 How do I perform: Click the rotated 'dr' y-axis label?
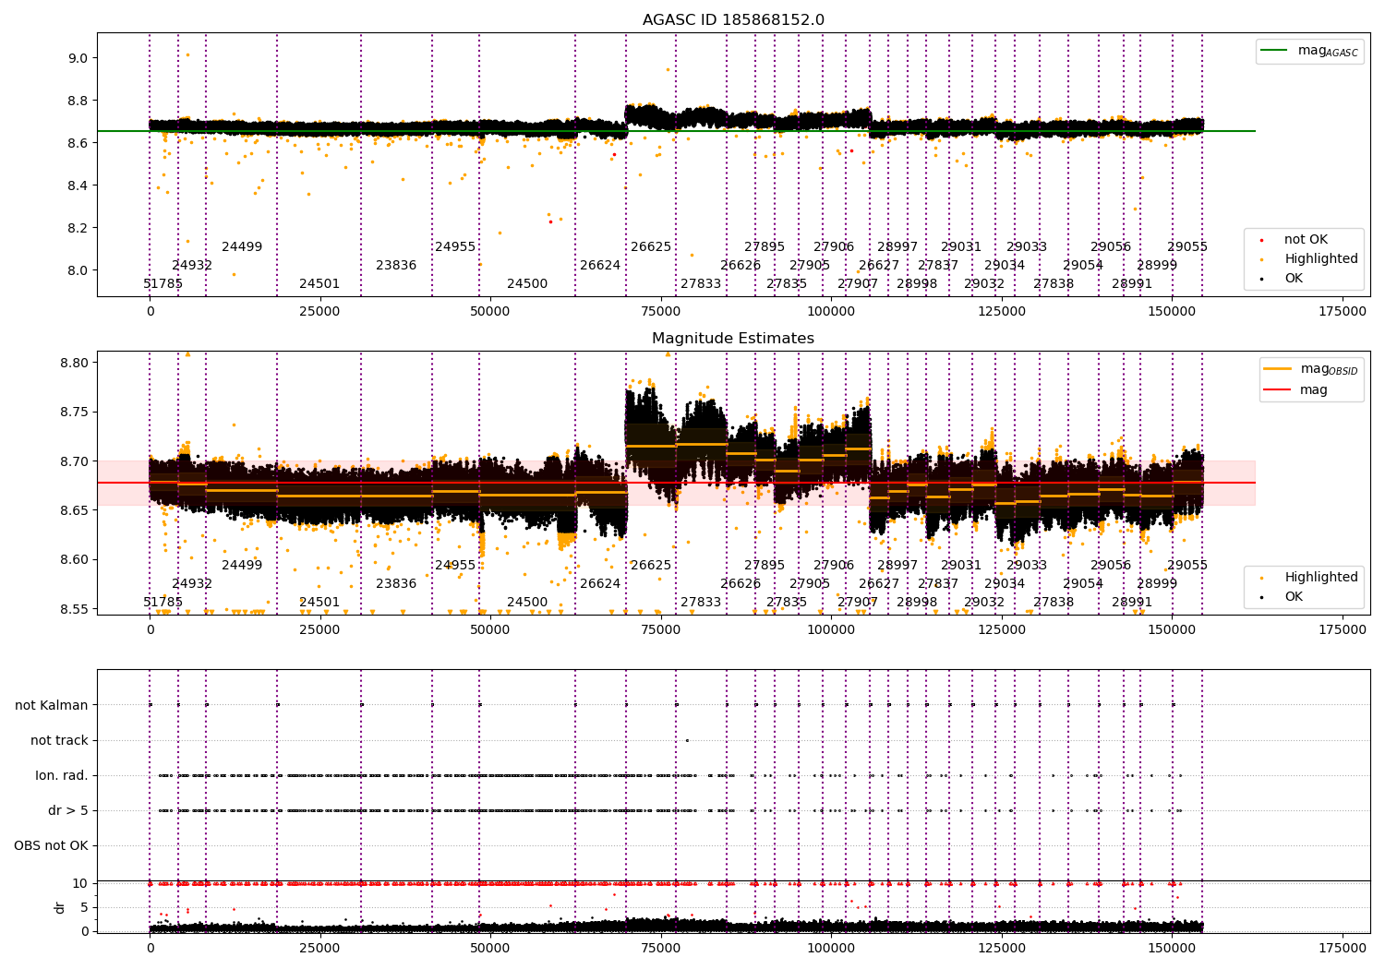click(x=59, y=907)
